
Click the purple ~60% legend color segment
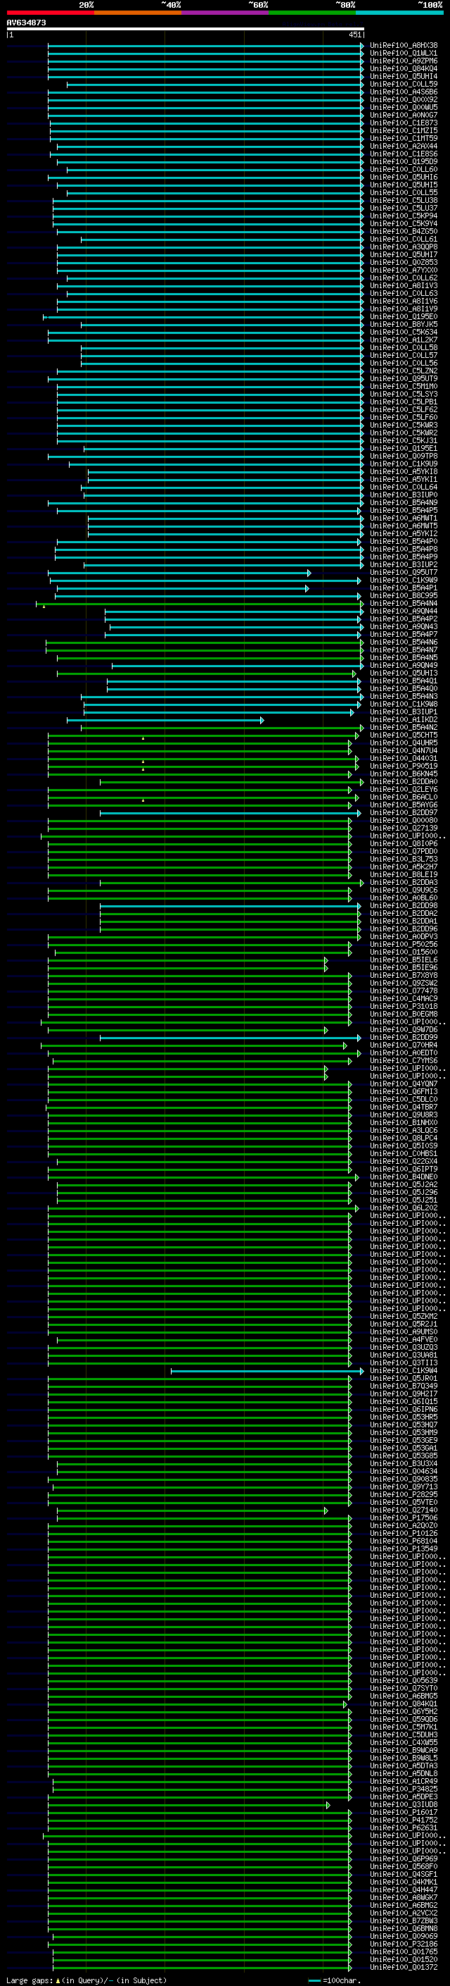pyautogui.click(x=226, y=13)
